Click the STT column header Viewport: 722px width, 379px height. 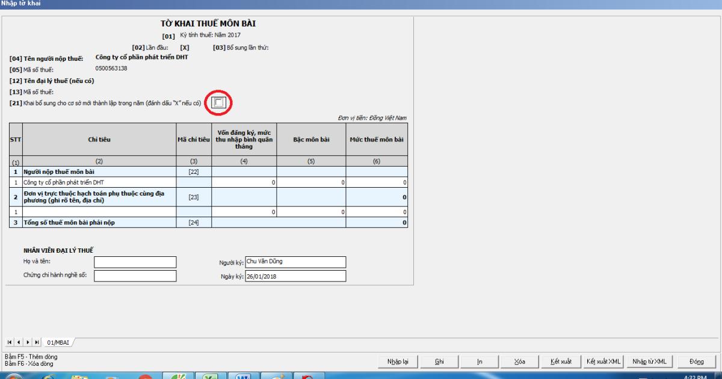(16, 140)
